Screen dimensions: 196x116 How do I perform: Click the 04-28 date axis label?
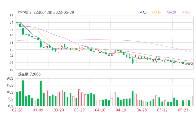pyautogui.click(x=142, y=110)
